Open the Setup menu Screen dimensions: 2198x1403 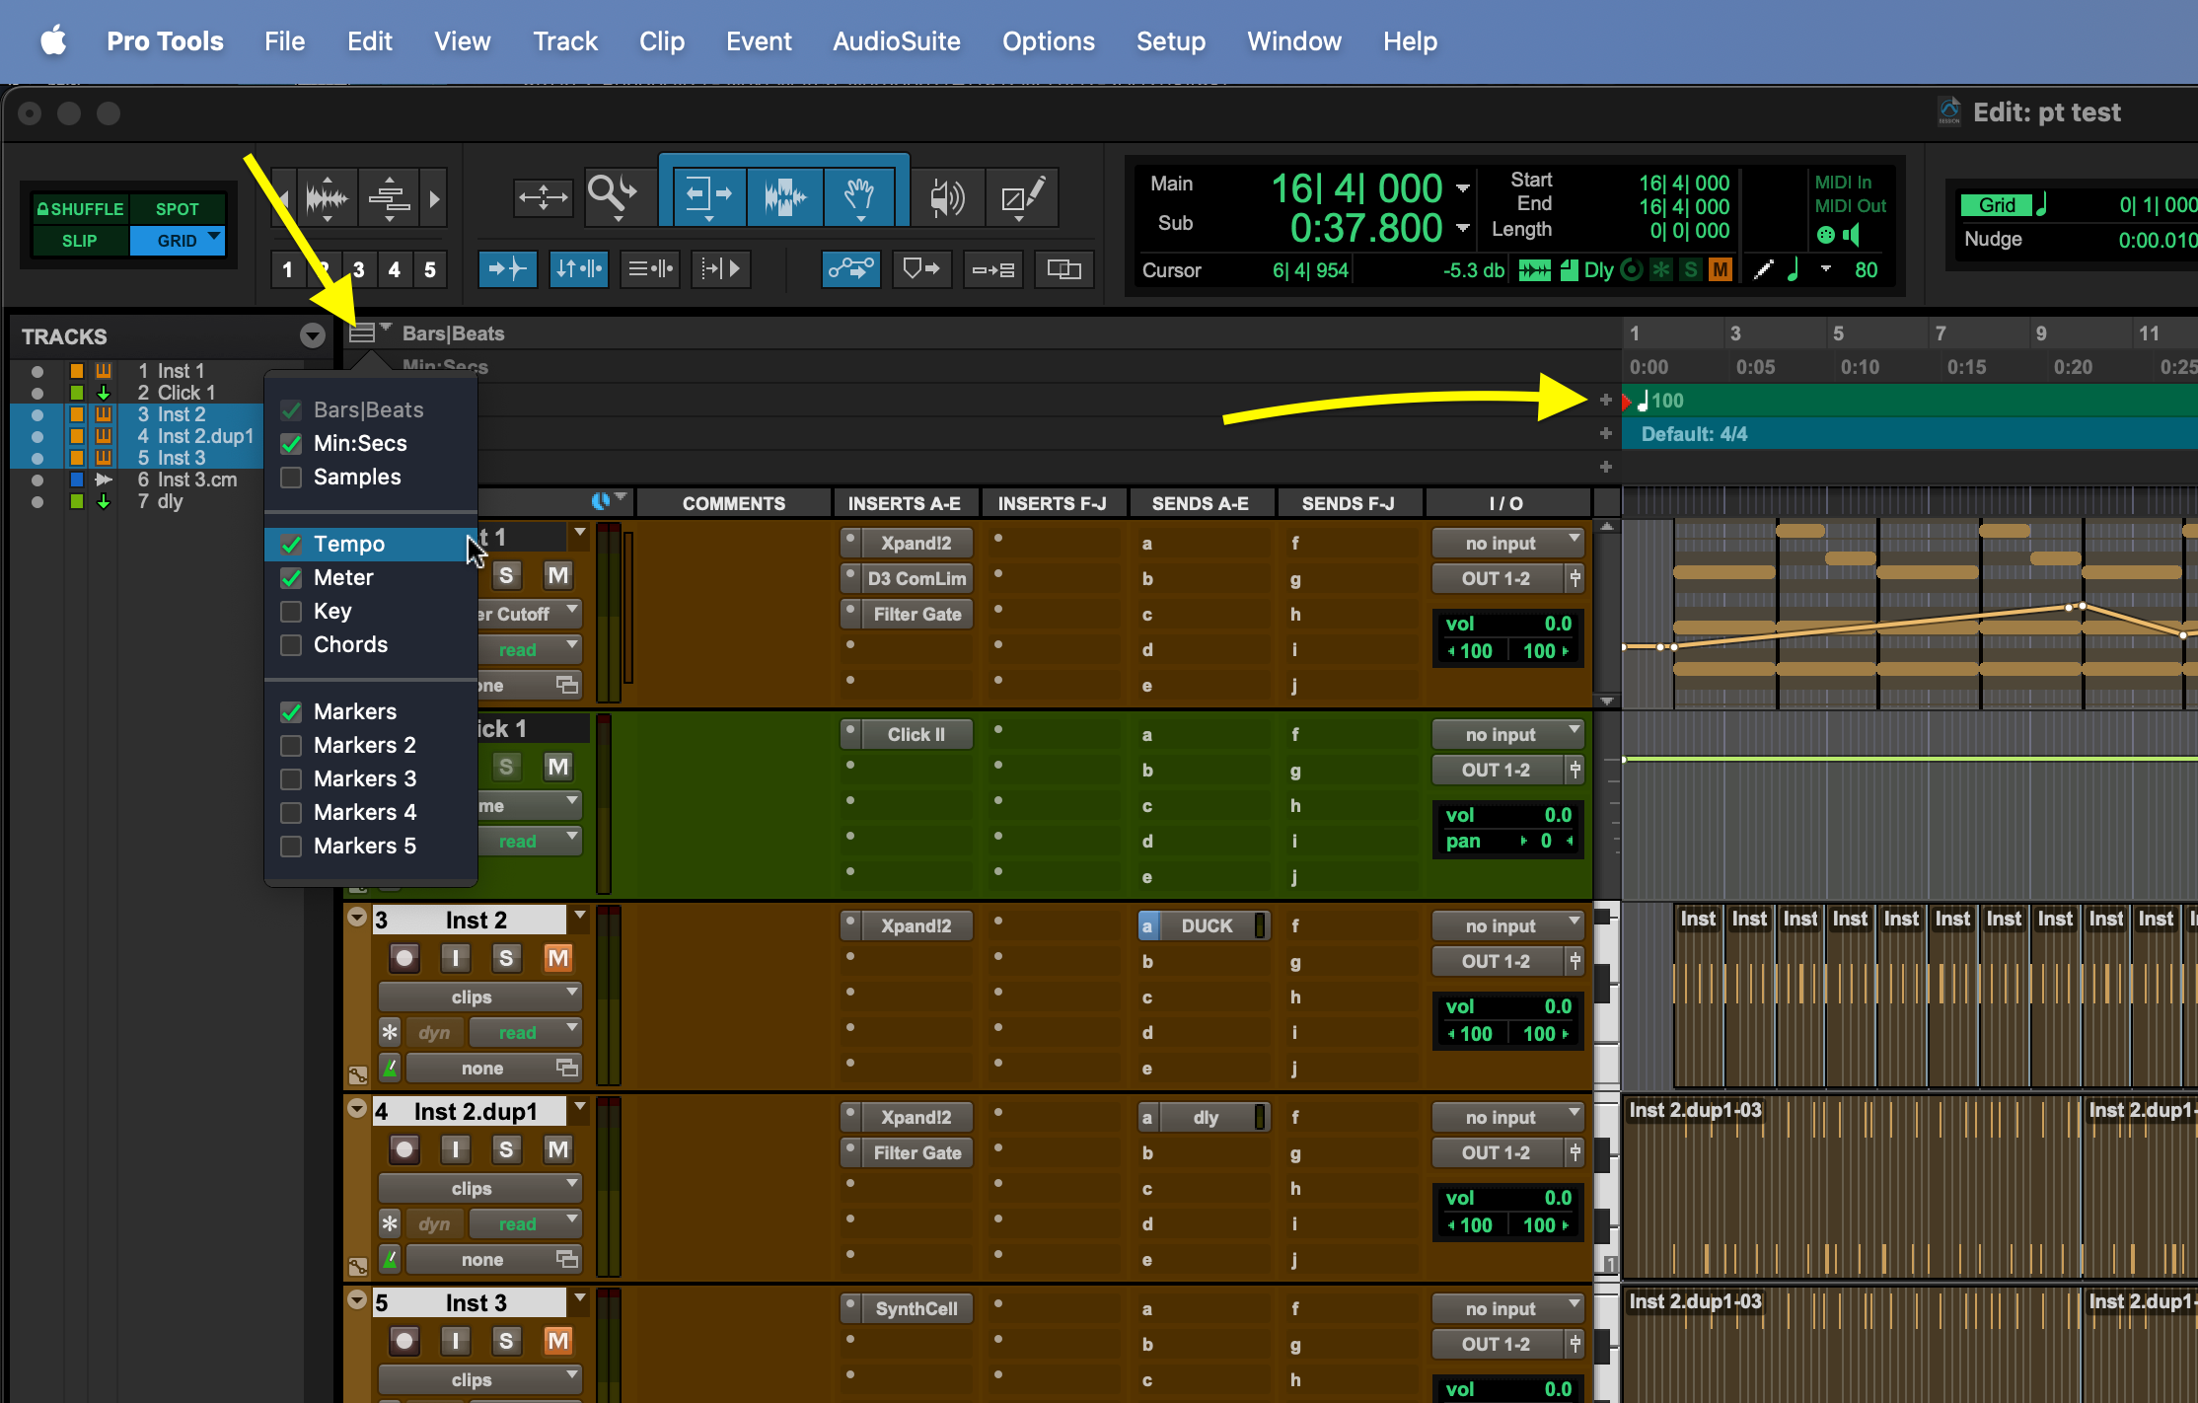tap(1171, 41)
